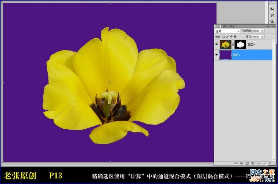This screenshot has width=278, height=184.
Task: Select 图层 0 layer mask thumbnail
Action: coord(240,44)
